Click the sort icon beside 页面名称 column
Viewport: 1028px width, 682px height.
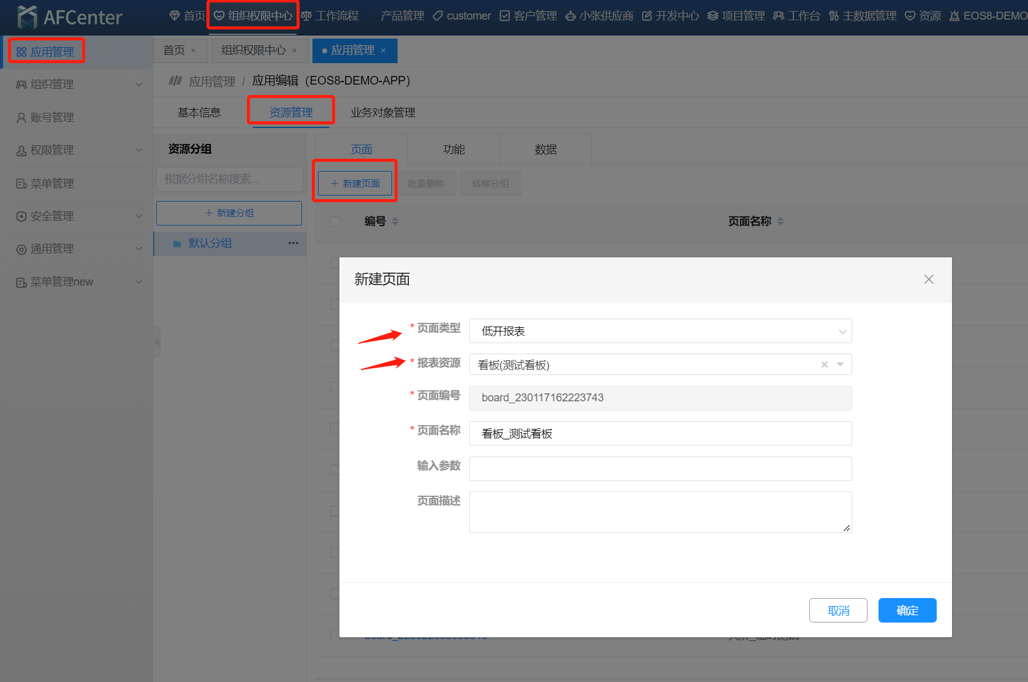(780, 221)
